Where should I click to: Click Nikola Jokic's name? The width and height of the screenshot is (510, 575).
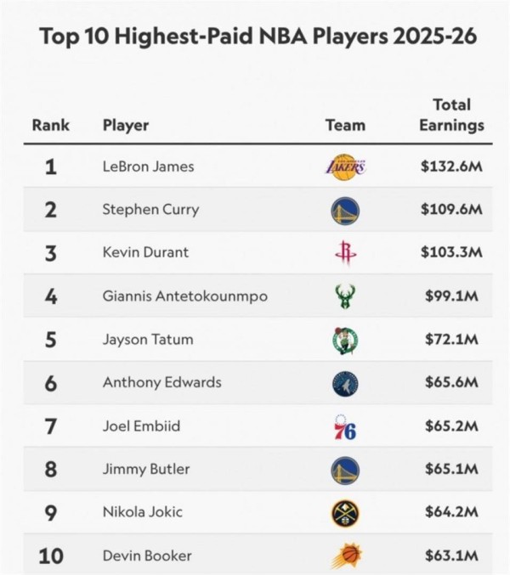(142, 513)
